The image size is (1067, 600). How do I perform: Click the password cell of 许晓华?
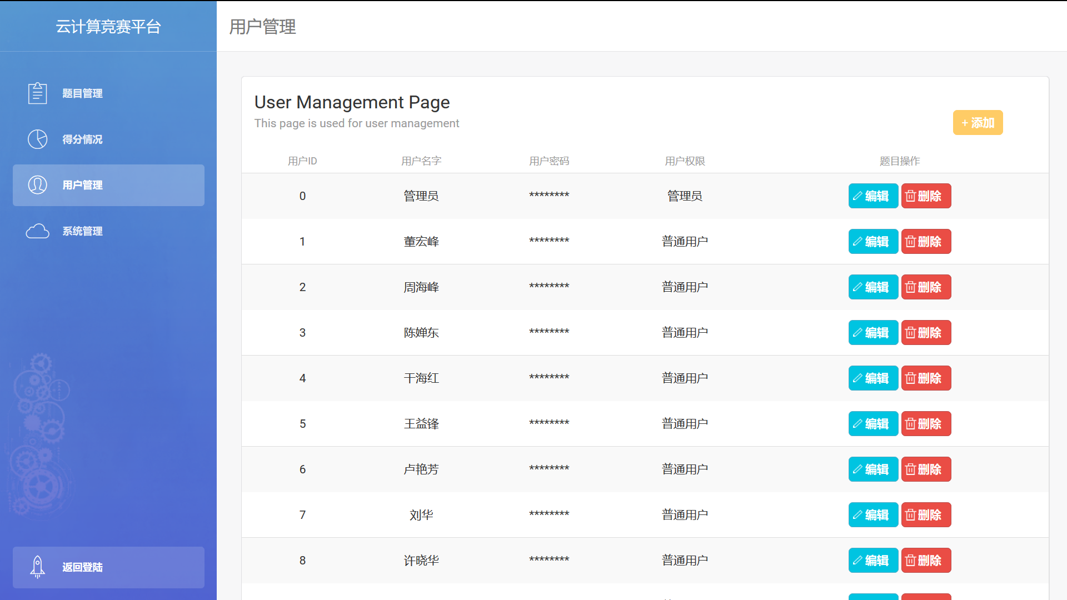click(x=549, y=560)
